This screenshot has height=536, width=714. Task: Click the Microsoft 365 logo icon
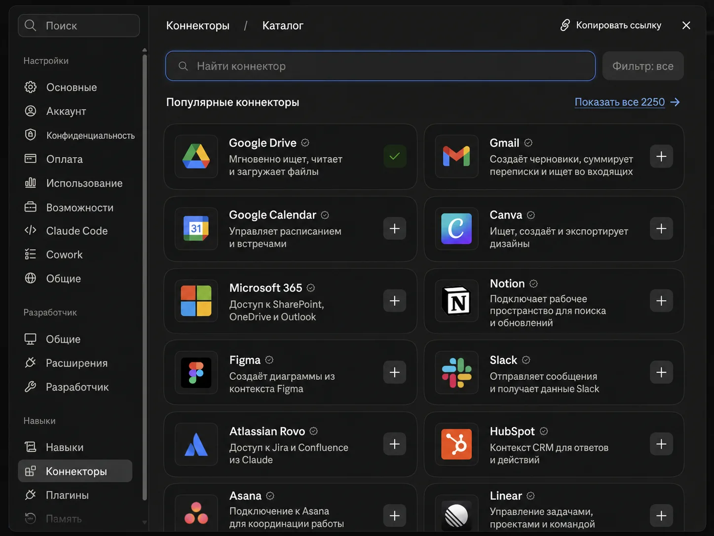click(x=196, y=301)
